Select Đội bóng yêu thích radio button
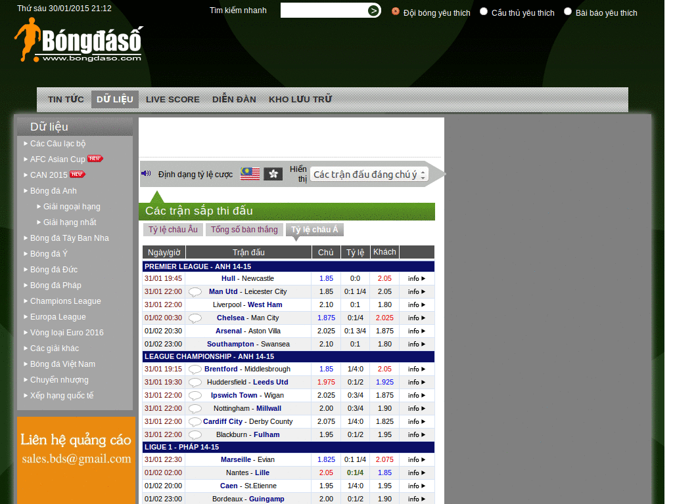 (395, 12)
